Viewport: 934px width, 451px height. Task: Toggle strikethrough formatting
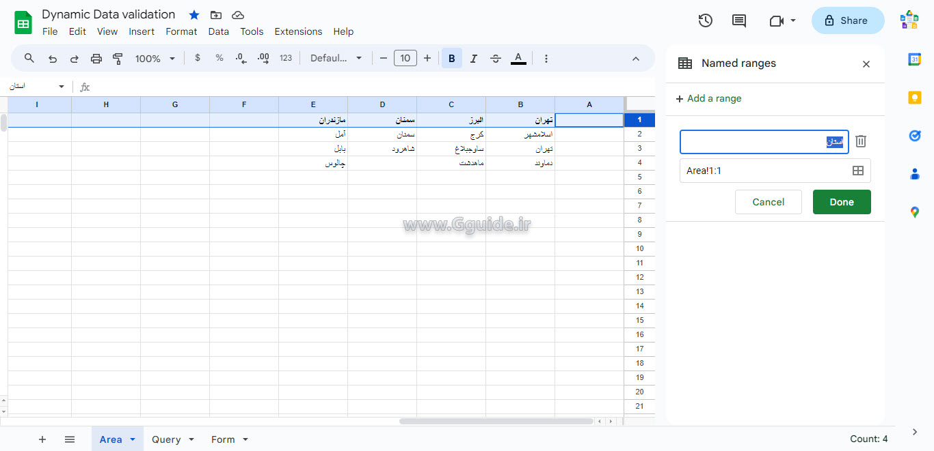pos(496,59)
